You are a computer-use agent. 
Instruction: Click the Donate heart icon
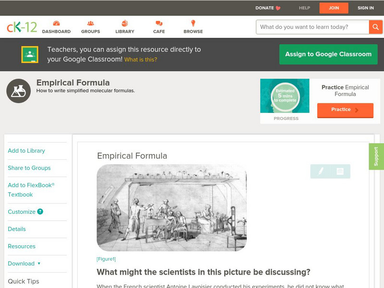(278, 8)
